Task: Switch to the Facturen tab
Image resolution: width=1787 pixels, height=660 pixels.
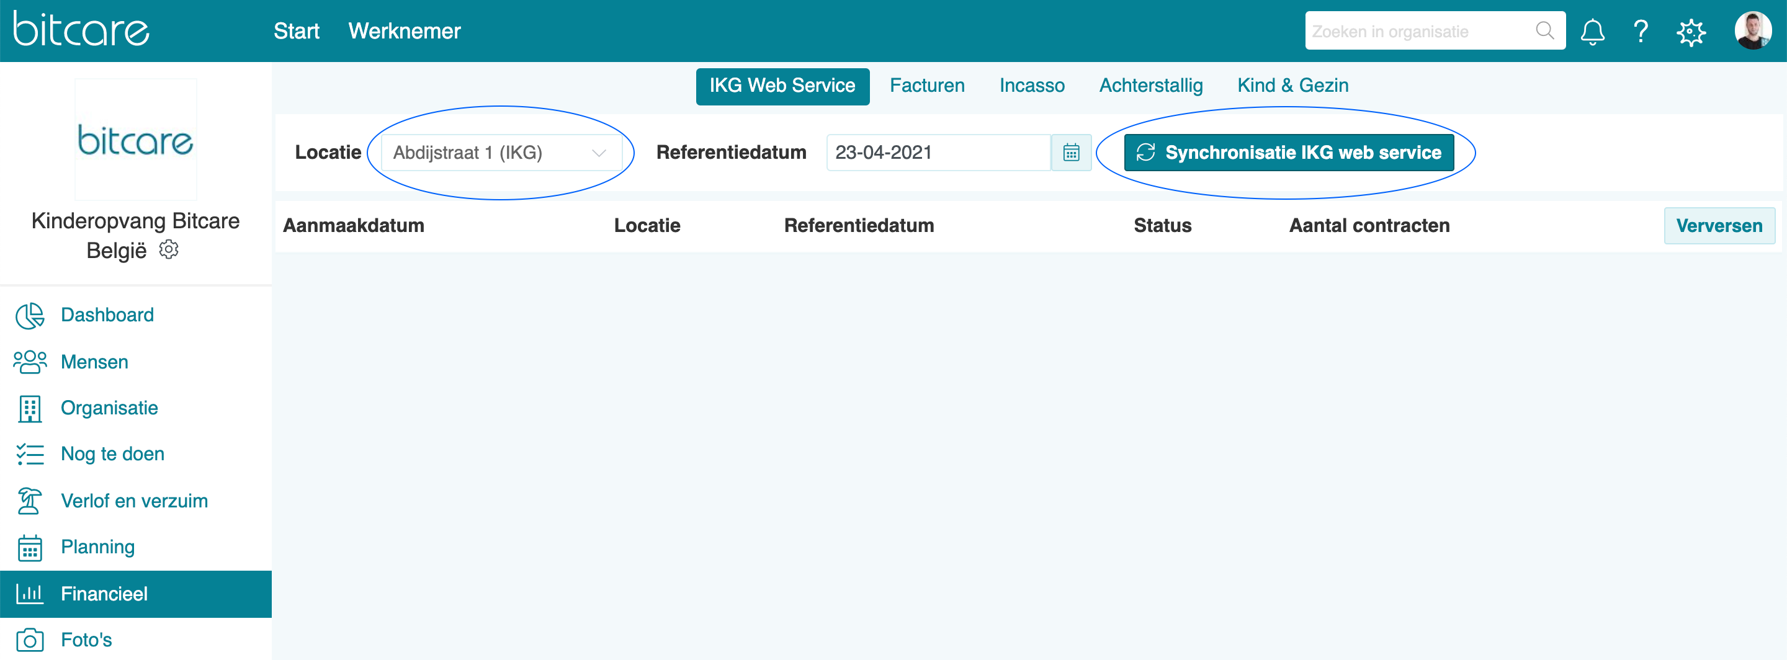Action: tap(927, 86)
